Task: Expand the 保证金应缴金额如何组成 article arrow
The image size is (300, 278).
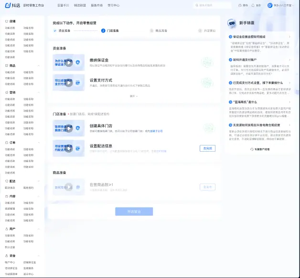Action: tap(289, 37)
